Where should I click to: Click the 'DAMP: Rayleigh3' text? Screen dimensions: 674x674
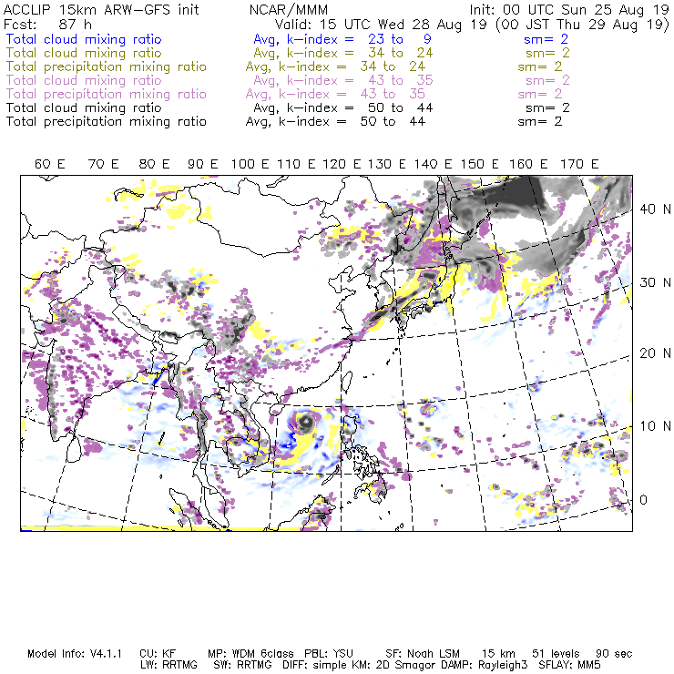click(x=484, y=665)
